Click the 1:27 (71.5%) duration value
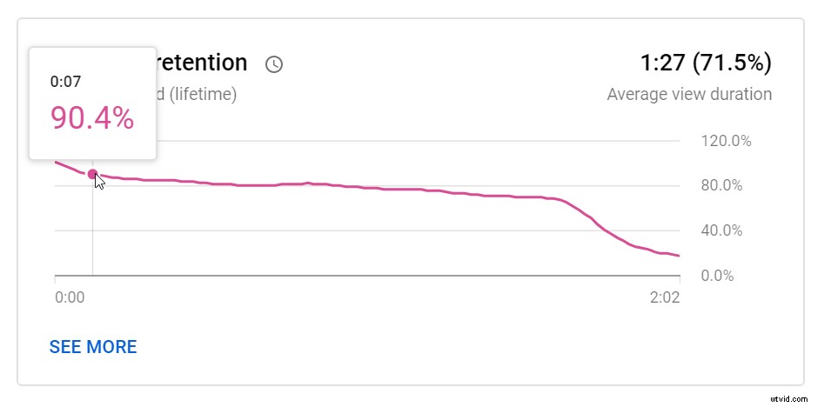This screenshot has width=824, height=407. click(706, 63)
